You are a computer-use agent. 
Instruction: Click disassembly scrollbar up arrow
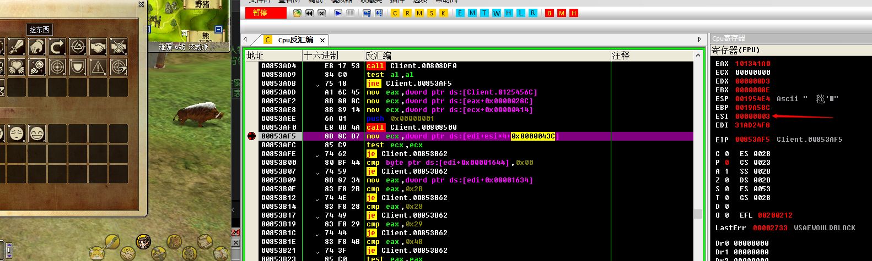pos(698,55)
